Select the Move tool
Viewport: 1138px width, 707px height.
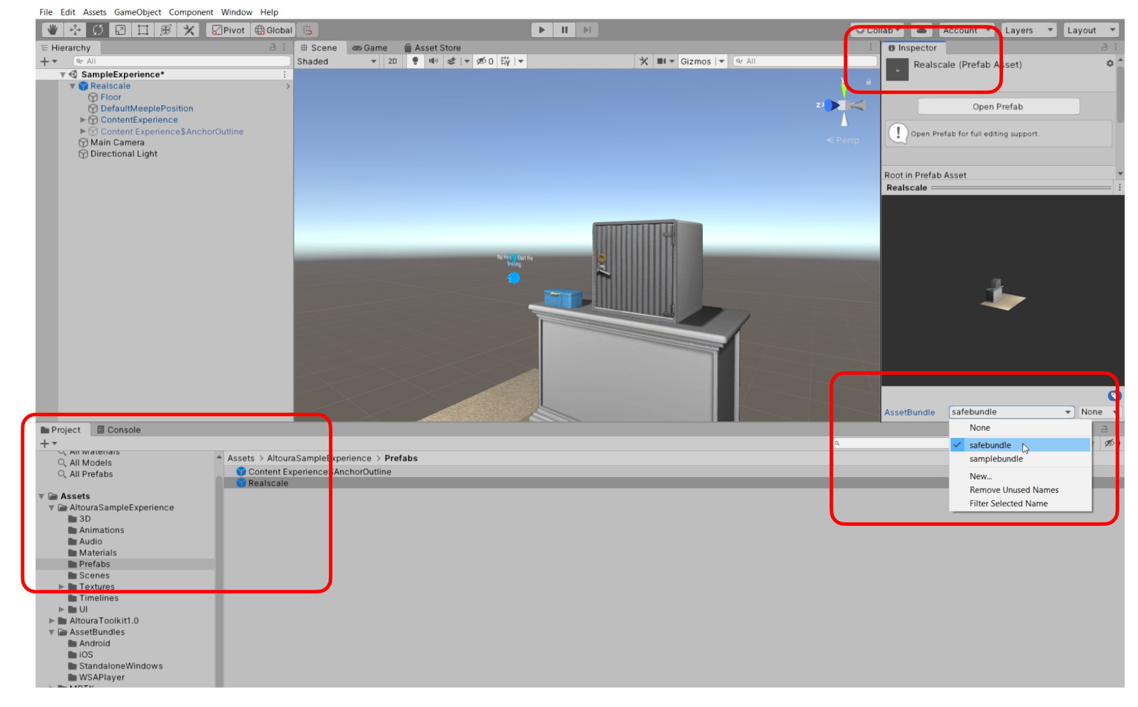click(75, 30)
